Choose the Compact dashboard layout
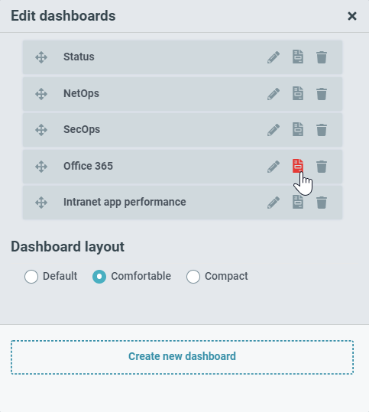This screenshot has height=412, width=369. tap(193, 277)
